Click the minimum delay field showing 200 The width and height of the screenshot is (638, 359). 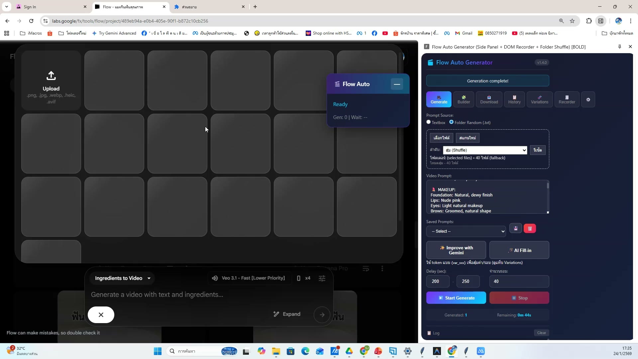tap(438, 282)
